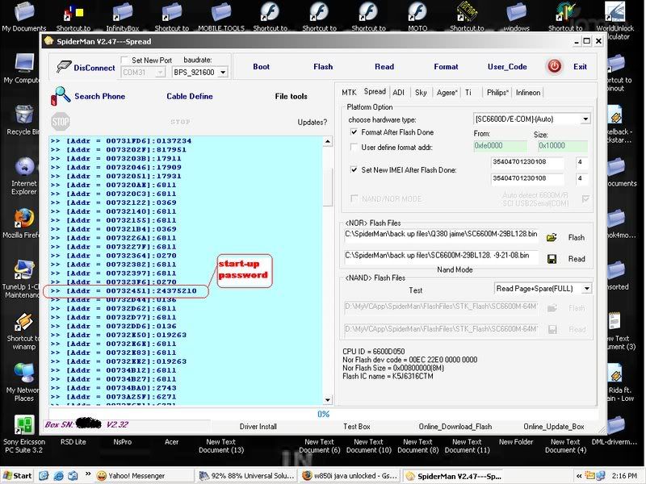
Task: Open the File tools menu
Action: [292, 96]
